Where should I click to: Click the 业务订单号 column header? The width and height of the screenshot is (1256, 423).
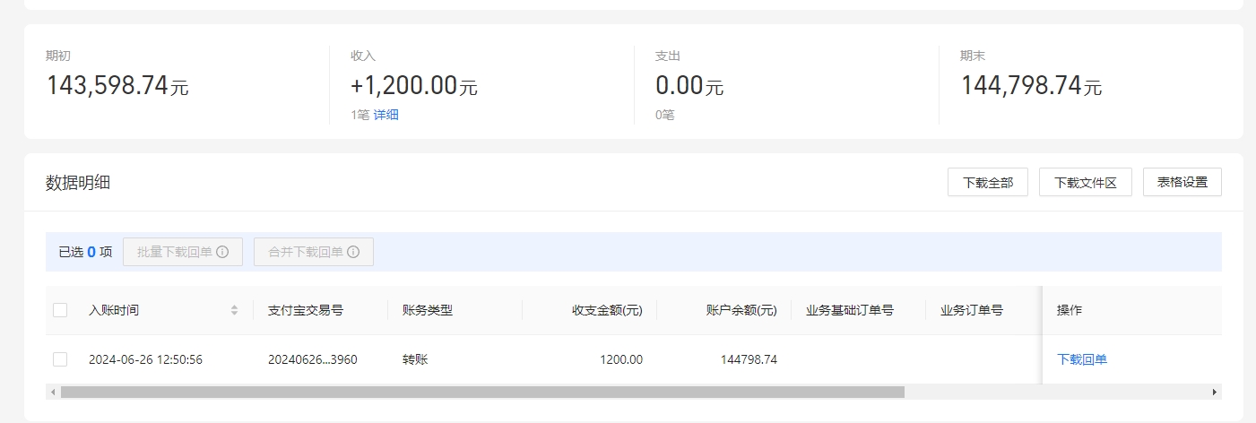(972, 310)
